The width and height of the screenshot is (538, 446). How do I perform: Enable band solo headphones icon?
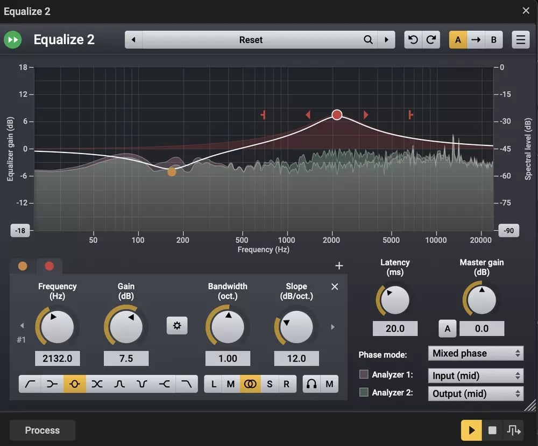312,384
